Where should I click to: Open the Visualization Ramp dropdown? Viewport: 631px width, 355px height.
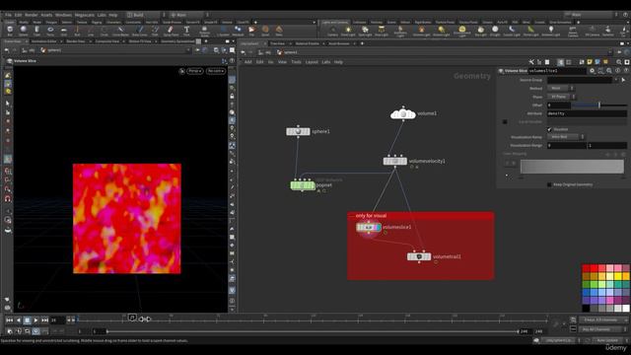(566, 137)
